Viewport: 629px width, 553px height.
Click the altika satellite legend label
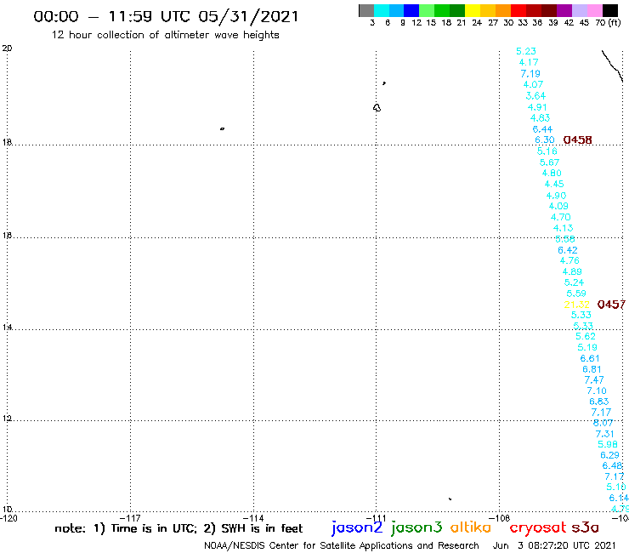tap(470, 527)
